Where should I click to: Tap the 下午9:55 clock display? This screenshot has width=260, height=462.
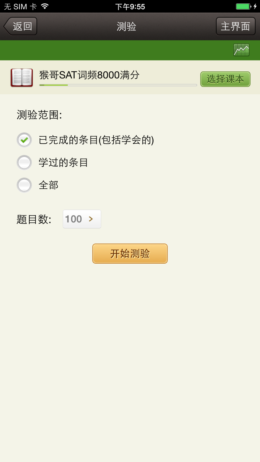130,6
